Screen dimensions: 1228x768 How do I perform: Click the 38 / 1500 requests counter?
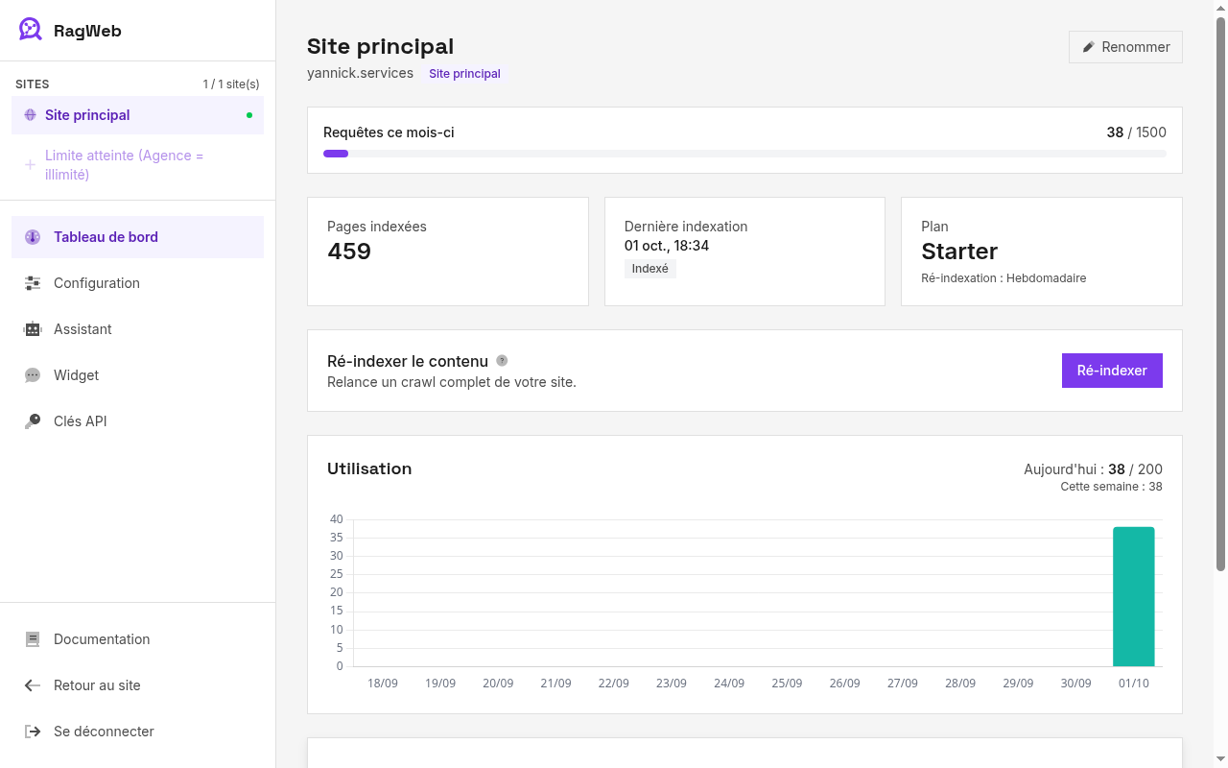[1137, 132]
